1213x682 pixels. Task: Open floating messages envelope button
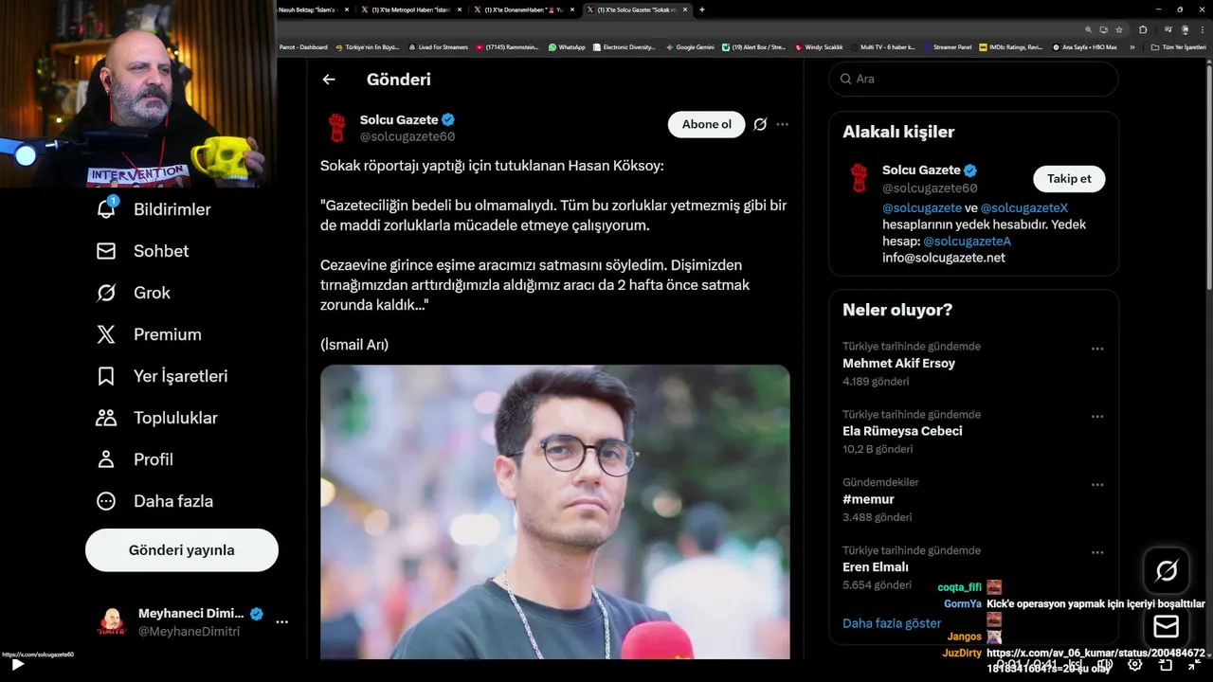pos(1167,626)
